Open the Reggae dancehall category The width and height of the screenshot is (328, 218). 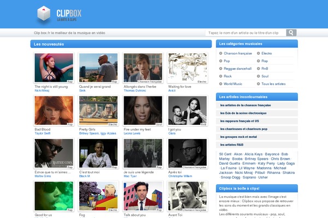237,69
